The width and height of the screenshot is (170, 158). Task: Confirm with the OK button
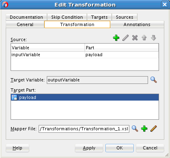point(120,148)
